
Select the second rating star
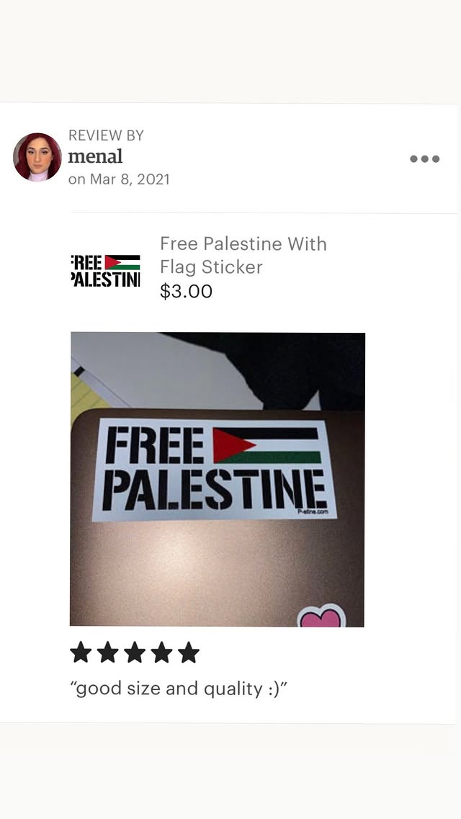pos(107,653)
